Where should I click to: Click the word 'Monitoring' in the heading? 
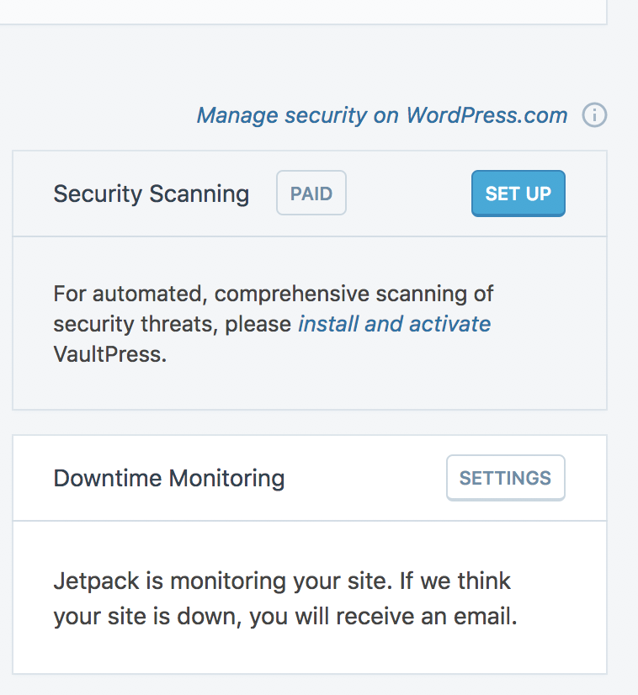pyautogui.click(x=226, y=479)
